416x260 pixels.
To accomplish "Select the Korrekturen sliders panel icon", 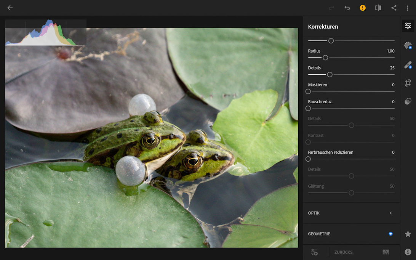I will point(408,26).
